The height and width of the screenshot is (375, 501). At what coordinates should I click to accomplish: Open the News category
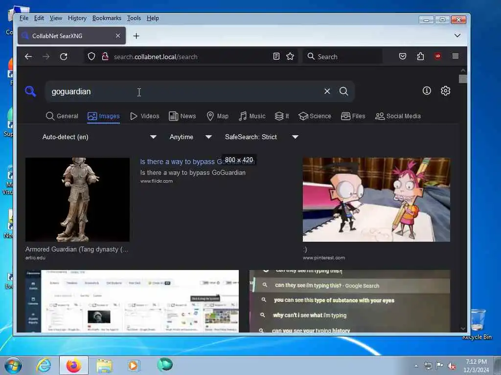[182, 116]
